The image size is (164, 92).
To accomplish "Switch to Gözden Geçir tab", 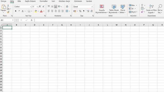I will click(x=64, y=1).
